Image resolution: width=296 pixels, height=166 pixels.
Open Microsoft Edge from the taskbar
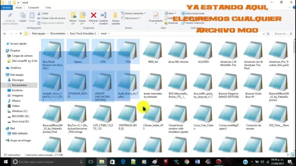click(123, 162)
